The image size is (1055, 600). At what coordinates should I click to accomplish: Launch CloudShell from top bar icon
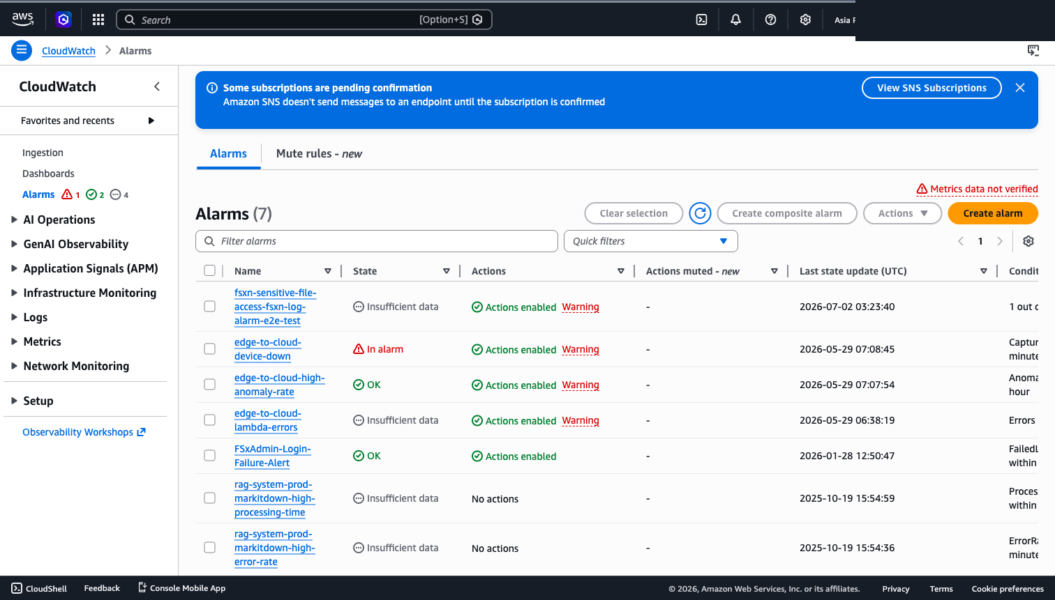(702, 20)
